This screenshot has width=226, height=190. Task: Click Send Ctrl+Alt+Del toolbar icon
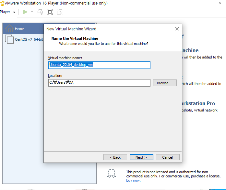[x=40, y=12]
